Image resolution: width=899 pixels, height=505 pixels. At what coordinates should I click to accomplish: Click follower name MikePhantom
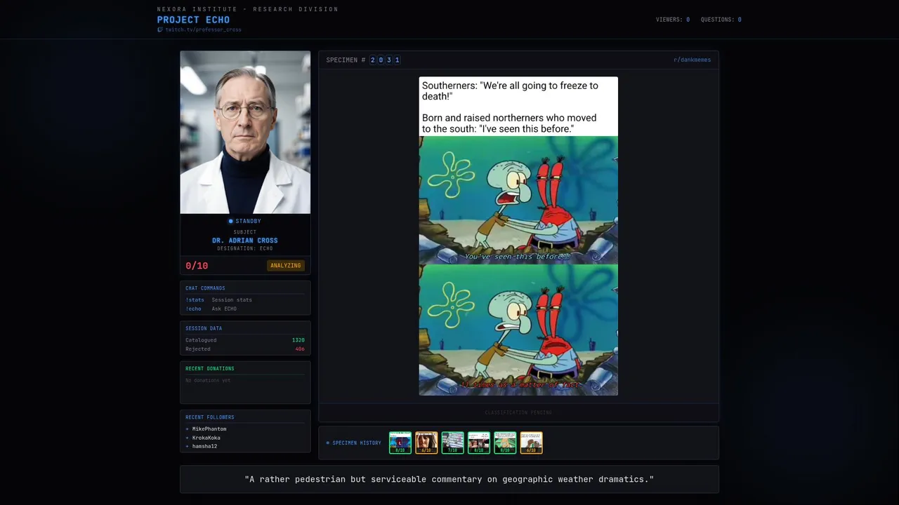209,429
